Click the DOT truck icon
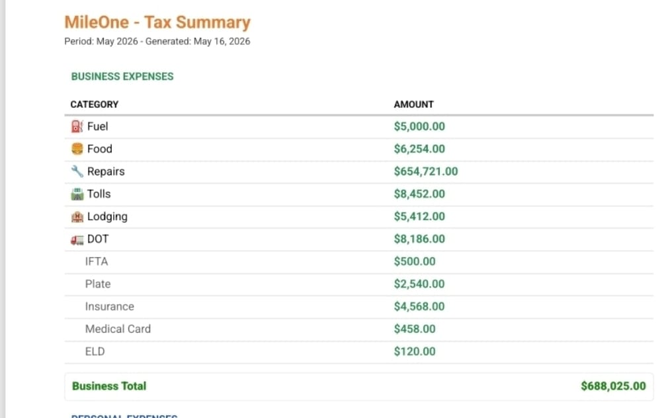This screenshot has height=418, width=668. [77, 239]
